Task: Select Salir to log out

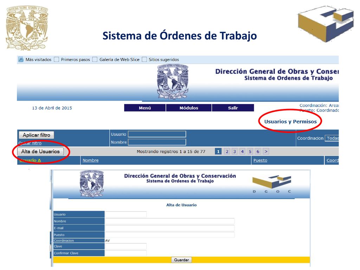Action: (233, 108)
